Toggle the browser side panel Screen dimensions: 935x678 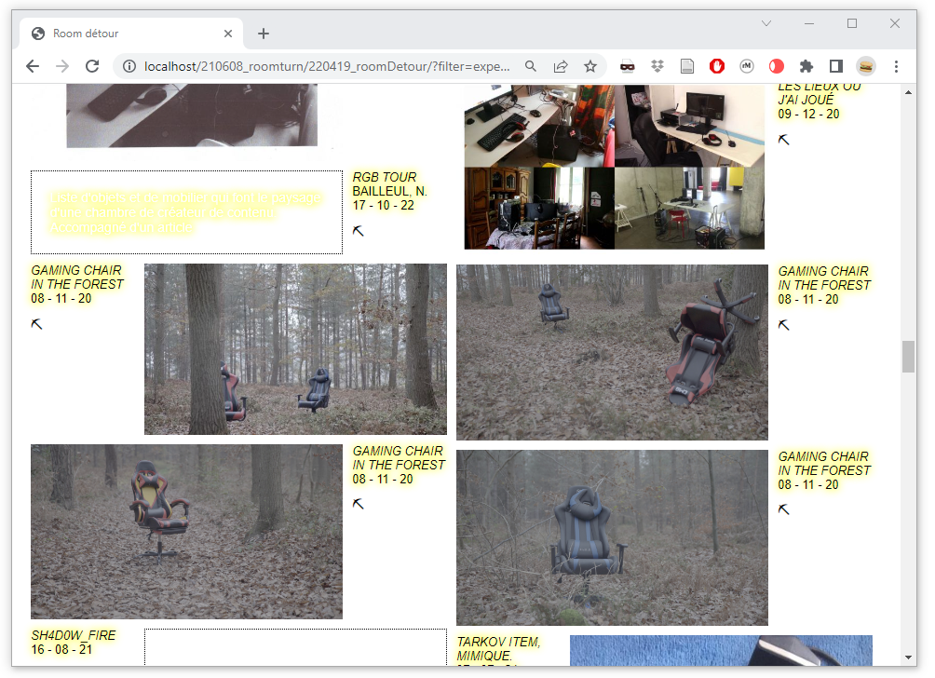tap(836, 66)
